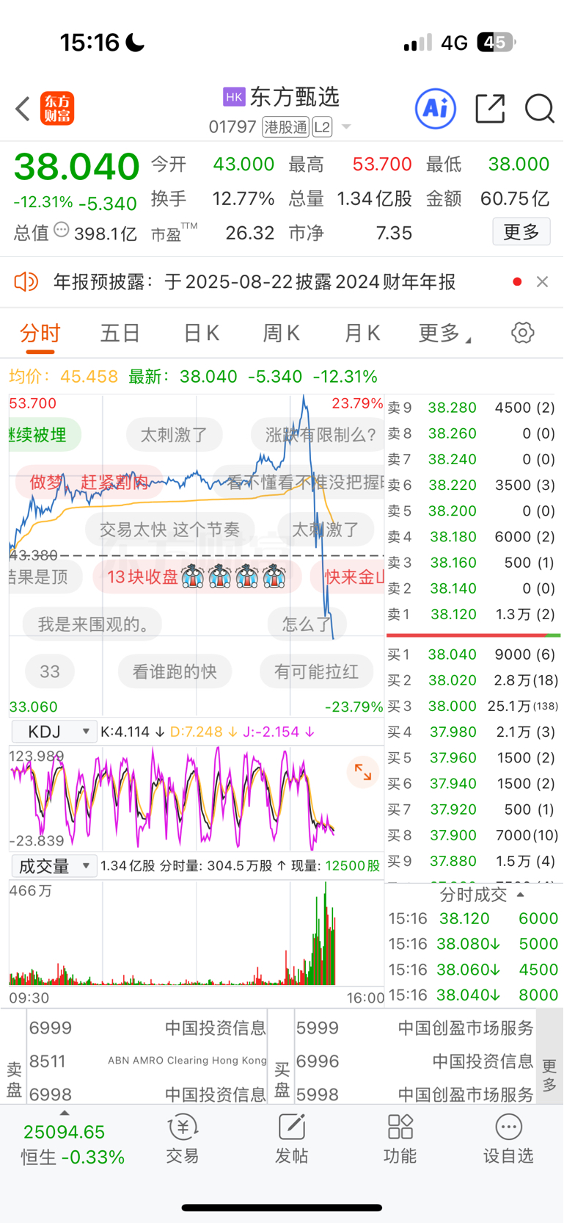This screenshot has height=1223, width=564.
Task: Tap the intraday price chart
Action: pyautogui.click(x=197, y=555)
